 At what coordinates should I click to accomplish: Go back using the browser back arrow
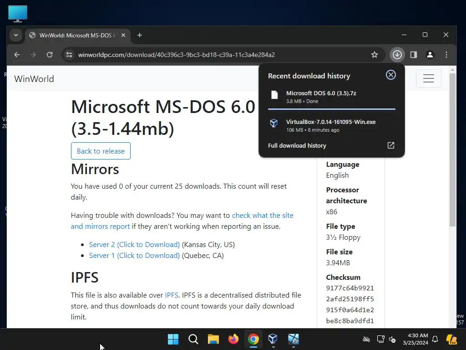[17, 55]
